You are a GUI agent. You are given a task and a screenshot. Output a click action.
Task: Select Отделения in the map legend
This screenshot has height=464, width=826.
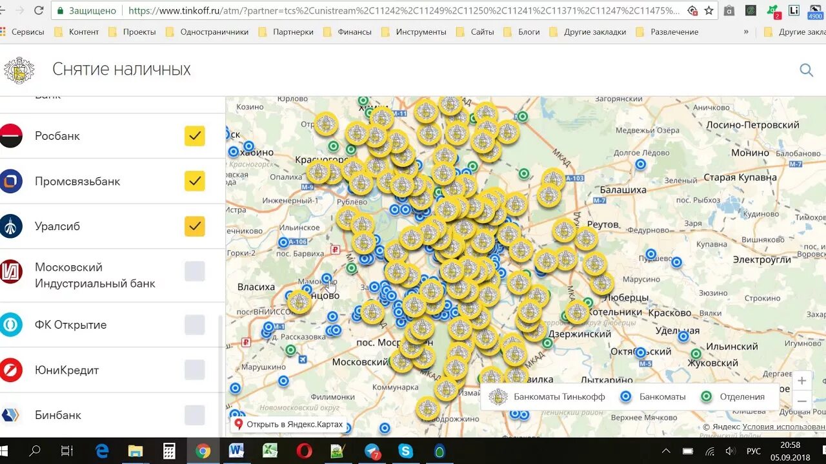point(733,396)
